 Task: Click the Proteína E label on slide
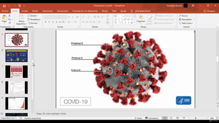tap(77, 43)
